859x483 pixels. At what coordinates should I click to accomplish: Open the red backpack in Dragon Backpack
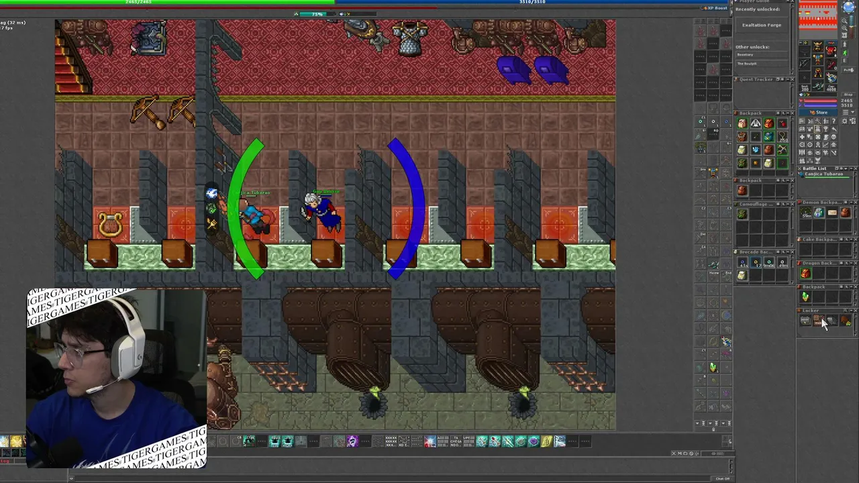(x=805, y=273)
